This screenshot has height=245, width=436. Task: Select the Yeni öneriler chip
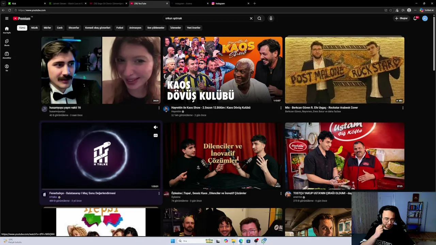193,28
